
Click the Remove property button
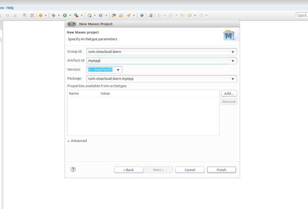click(x=229, y=101)
